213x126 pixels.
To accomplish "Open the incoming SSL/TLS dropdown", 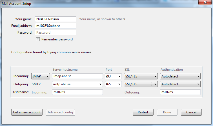I will coord(141,76).
